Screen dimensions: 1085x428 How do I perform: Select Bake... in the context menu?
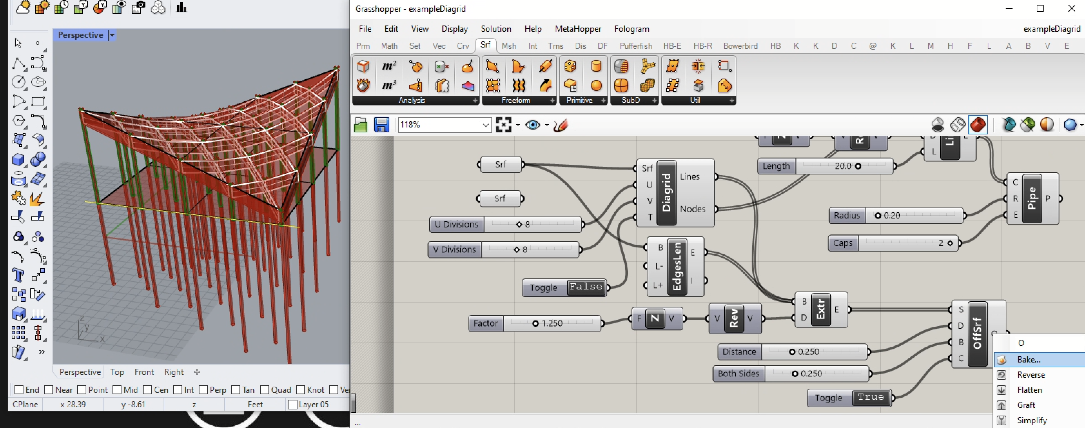[1039, 359]
